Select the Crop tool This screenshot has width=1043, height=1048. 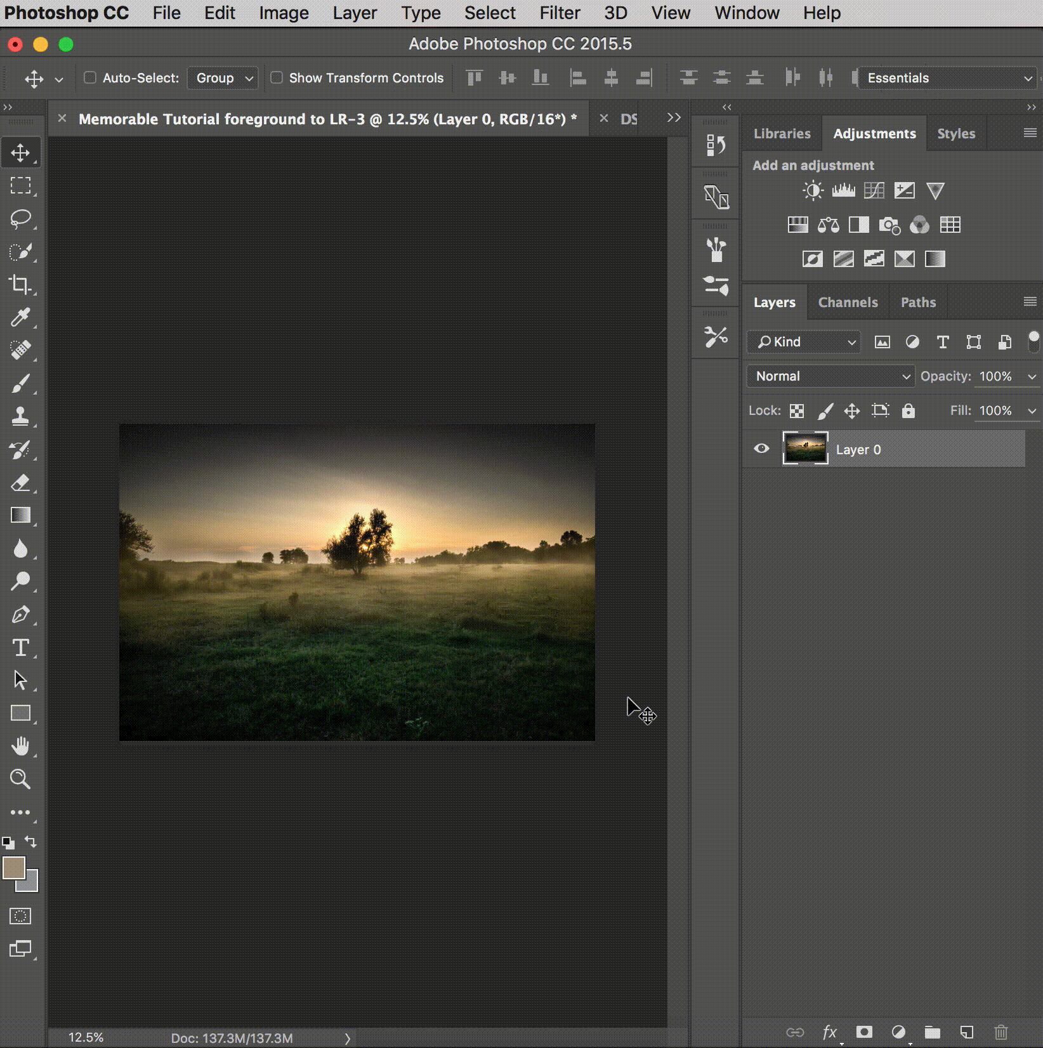pos(20,284)
